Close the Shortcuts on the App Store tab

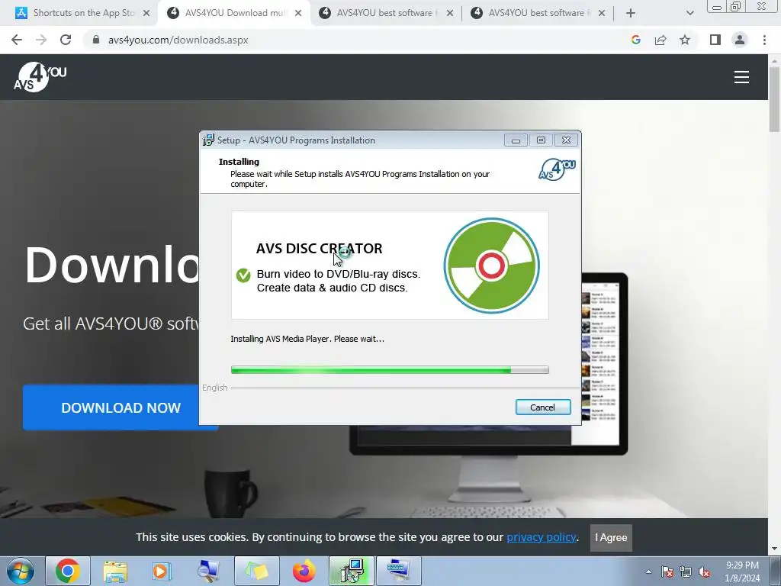click(146, 14)
